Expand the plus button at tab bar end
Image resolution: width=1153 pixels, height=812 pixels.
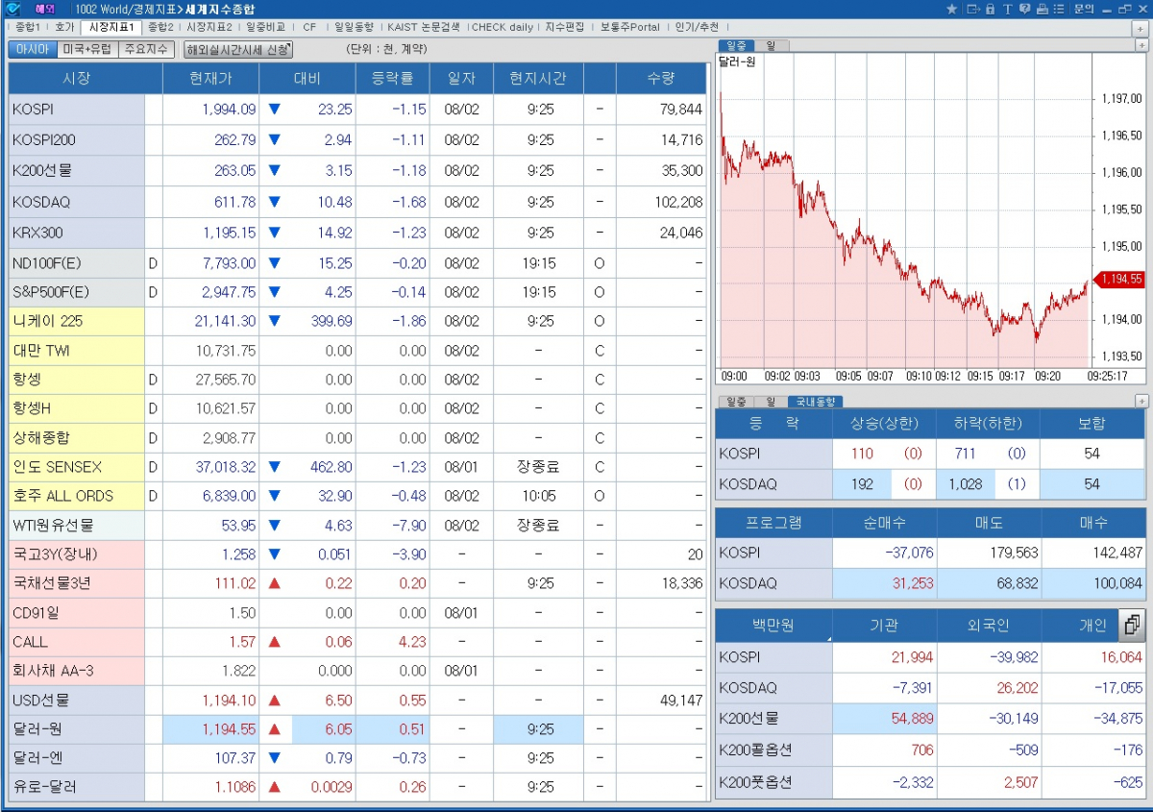(1141, 29)
